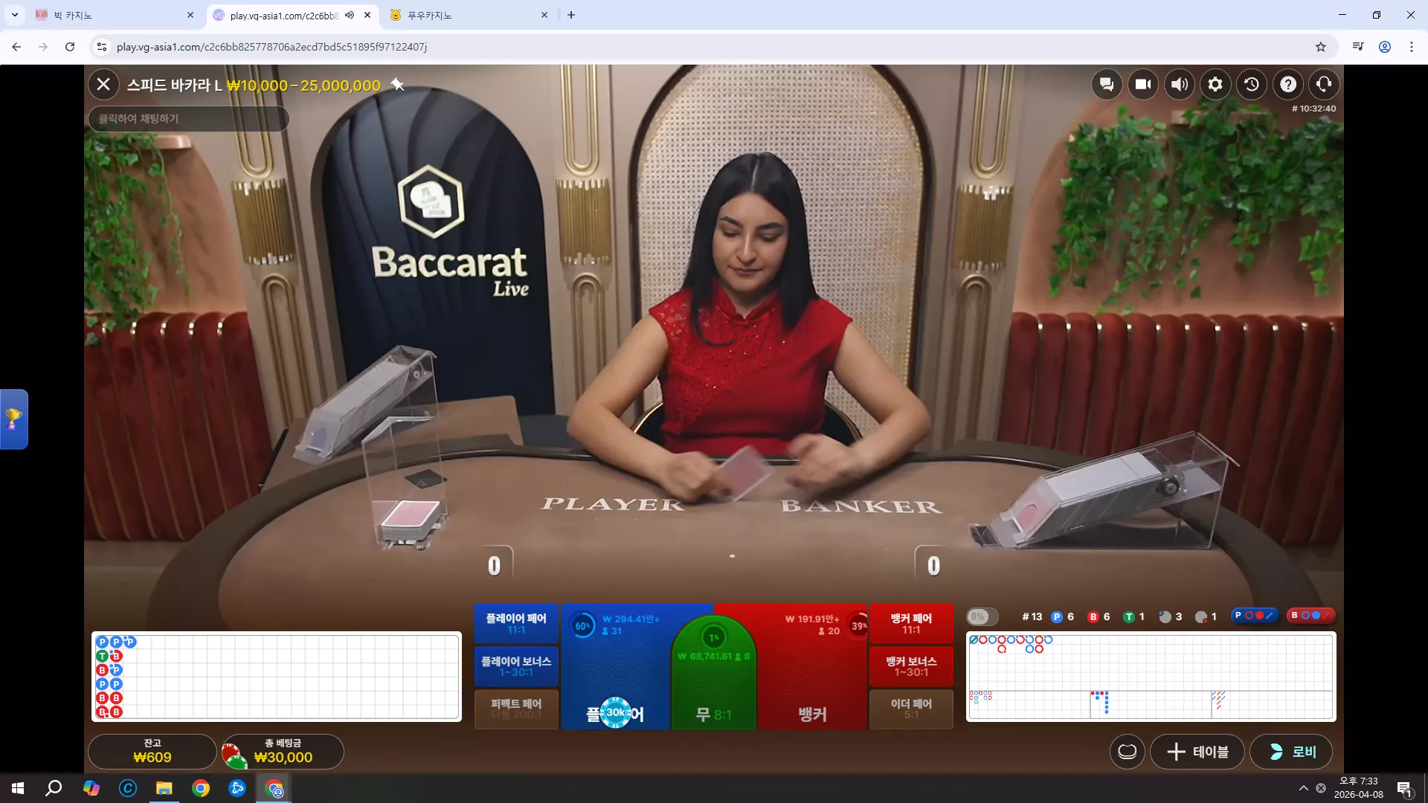
Task: Click the 잔고 balance display
Action: (x=152, y=752)
